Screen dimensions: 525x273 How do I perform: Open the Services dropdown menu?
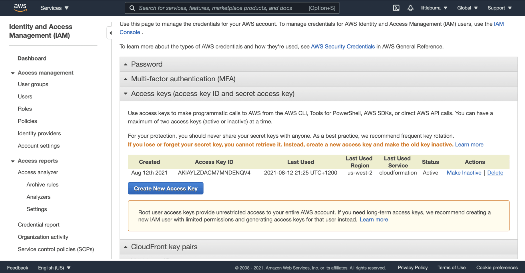(54, 8)
